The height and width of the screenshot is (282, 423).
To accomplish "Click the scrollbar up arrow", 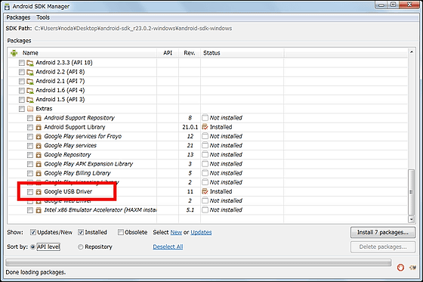I will tap(411, 52).
